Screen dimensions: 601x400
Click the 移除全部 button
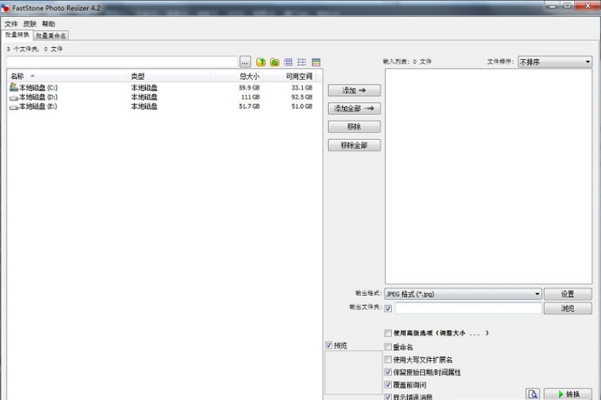[x=354, y=145]
